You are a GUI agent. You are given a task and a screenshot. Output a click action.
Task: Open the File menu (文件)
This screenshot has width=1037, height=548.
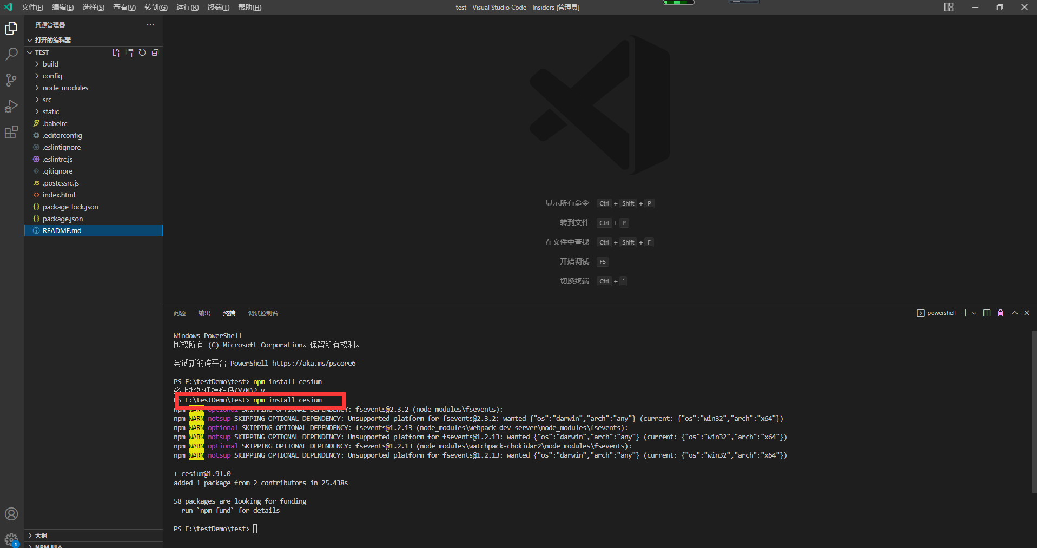pyautogui.click(x=32, y=7)
